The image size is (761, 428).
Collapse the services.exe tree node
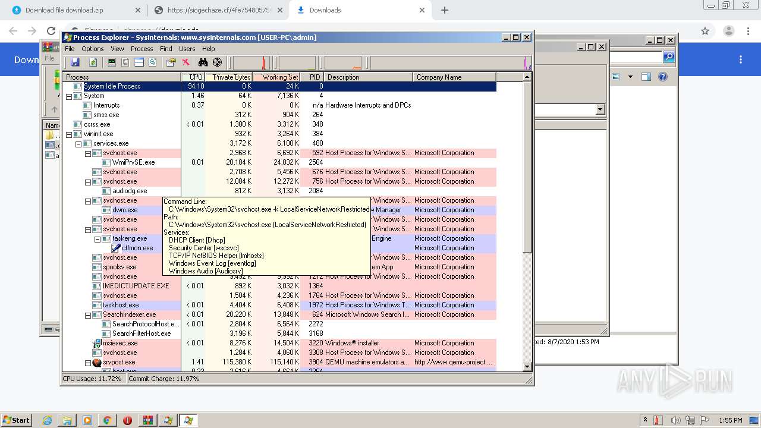pos(78,143)
